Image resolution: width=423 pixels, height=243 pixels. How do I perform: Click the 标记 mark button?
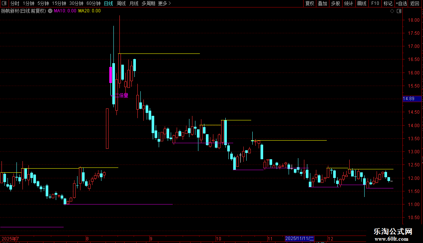click(x=388, y=3)
